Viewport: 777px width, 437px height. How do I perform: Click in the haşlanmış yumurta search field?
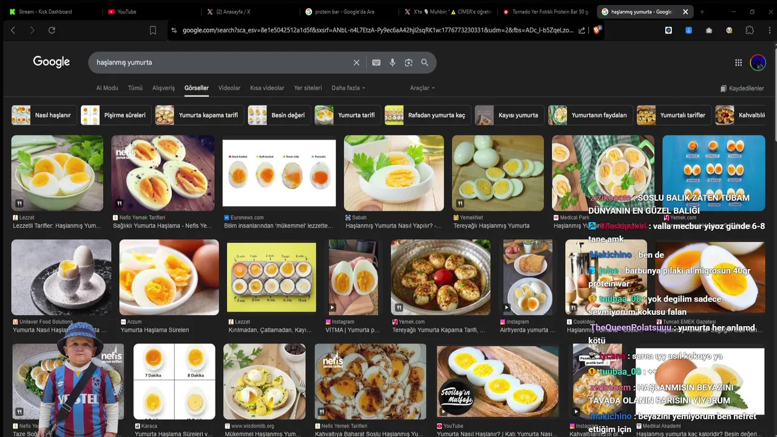point(222,63)
